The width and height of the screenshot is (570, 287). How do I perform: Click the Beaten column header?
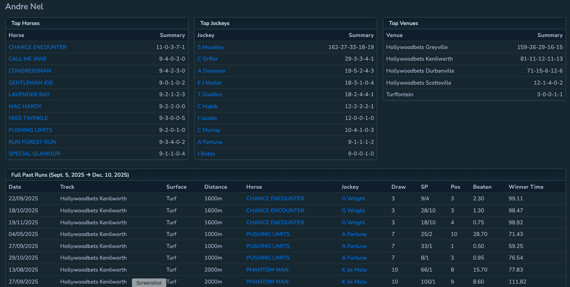click(482, 187)
